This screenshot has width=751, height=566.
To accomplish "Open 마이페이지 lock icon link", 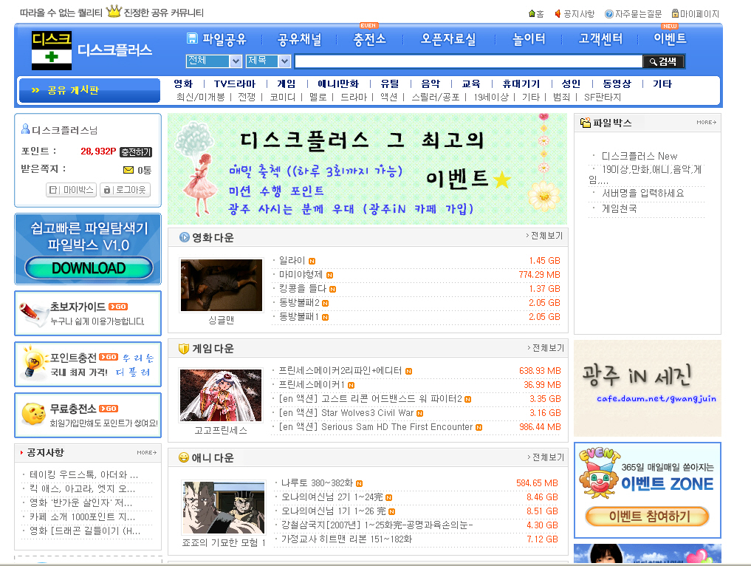I will 675,13.
